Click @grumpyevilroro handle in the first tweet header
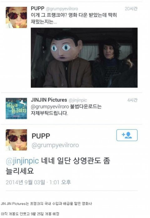The image size is (150, 218). 62,9
